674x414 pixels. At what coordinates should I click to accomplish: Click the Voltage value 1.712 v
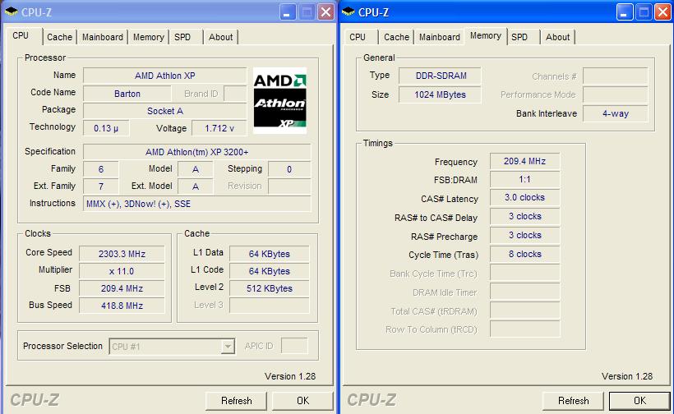(x=219, y=128)
